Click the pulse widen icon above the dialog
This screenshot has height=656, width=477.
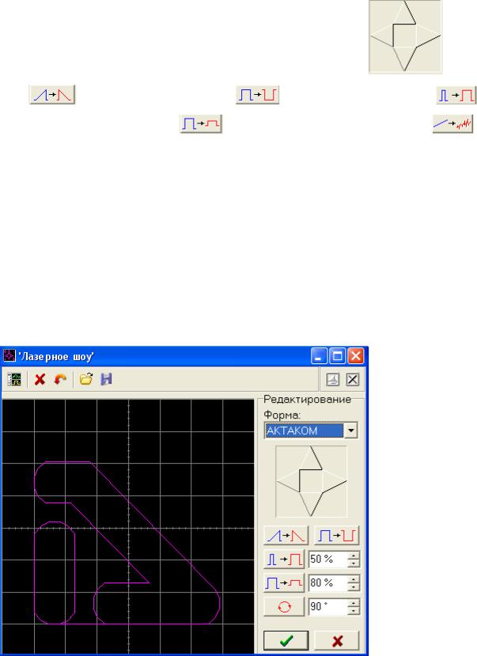pyautogui.click(x=456, y=95)
